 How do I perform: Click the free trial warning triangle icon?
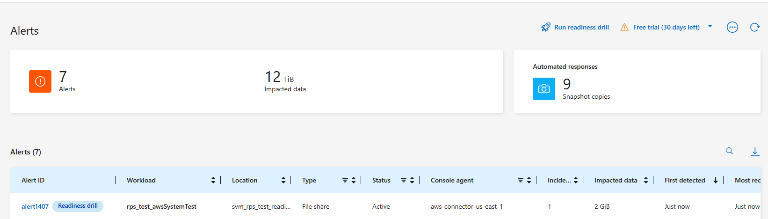click(624, 27)
